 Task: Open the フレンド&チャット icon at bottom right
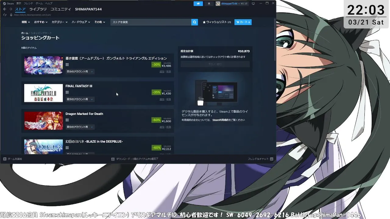coord(271,159)
